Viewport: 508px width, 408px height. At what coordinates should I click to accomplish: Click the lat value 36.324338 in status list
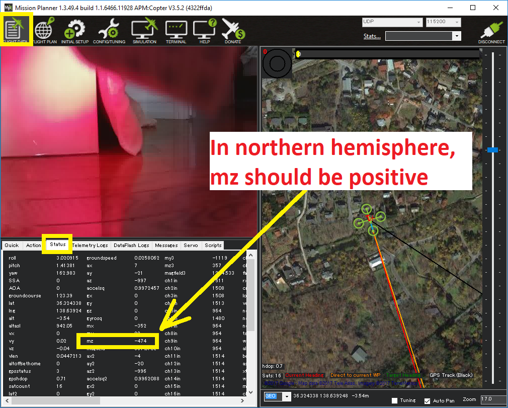click(69, 303)
